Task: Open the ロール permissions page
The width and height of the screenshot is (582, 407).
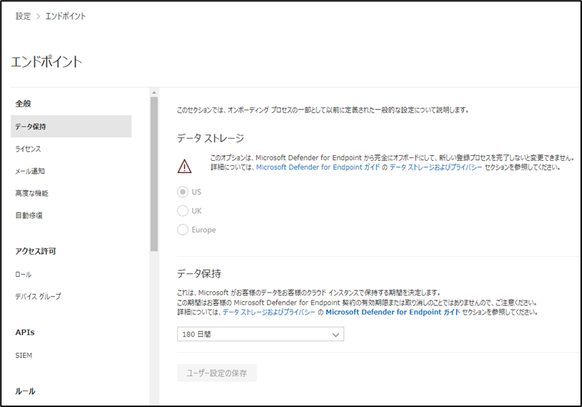Action: [x=24, y=275]
